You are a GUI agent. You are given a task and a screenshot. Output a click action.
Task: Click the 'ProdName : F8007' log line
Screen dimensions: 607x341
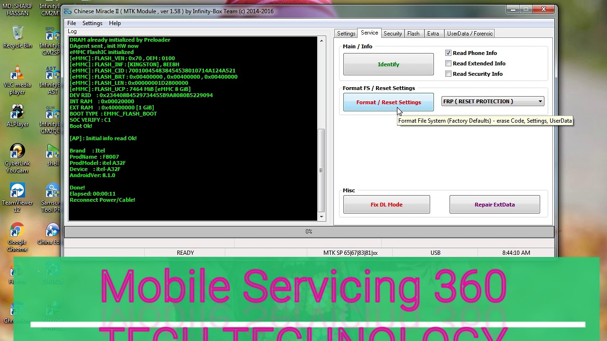click(94, 157)
